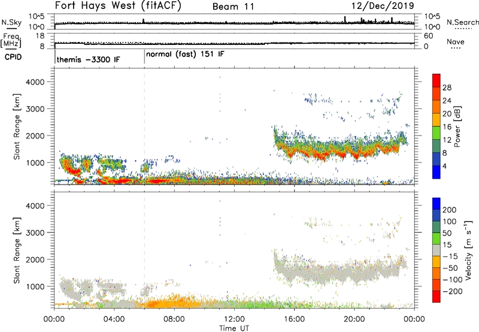Click the '20:00' time axis tick label

[354, 319]
